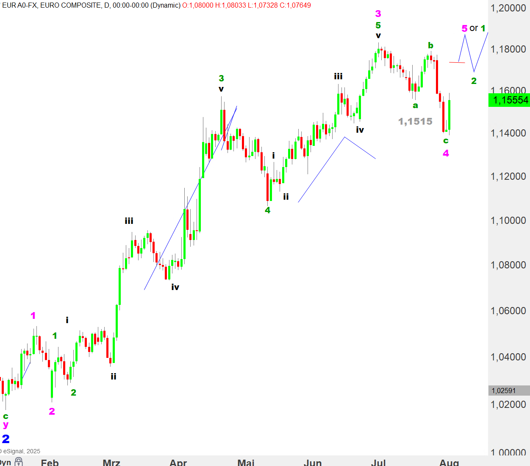The height and width of the screenshot is (466, 530).
Task: Click the 1,10000 price scale level
Action: tap(508, 220)
